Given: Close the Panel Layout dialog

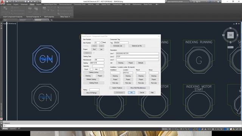Looking at the screenshot, I should point(159,36).
